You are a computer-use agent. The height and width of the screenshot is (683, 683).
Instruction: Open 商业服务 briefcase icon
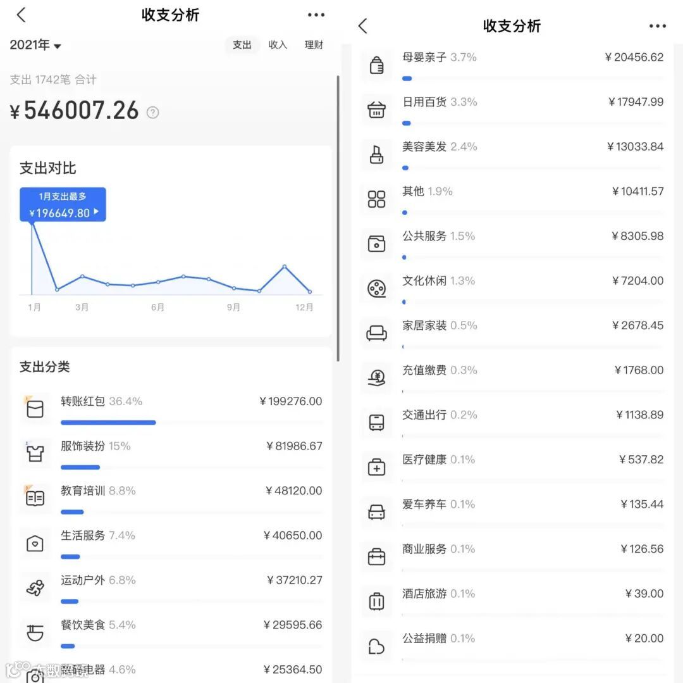point(376,556)
